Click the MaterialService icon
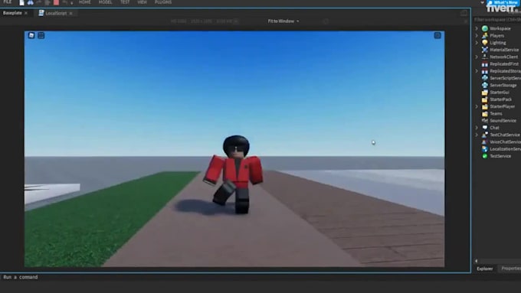 485,50
